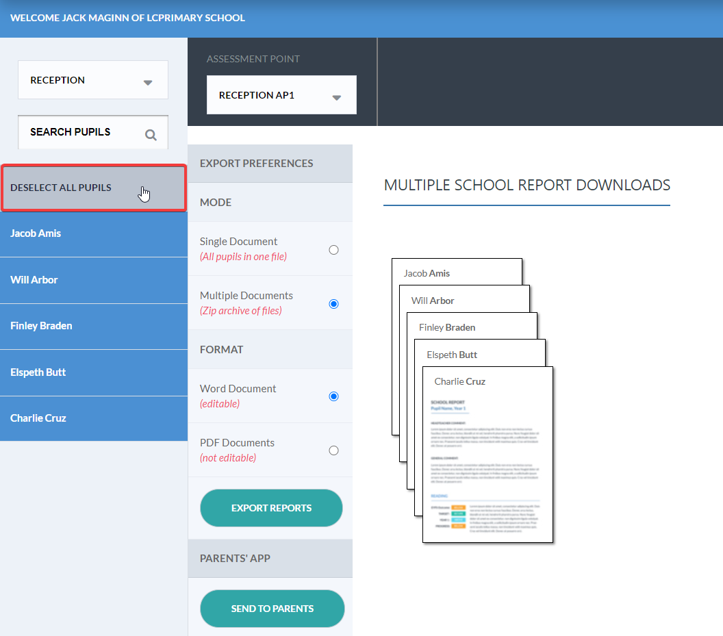
Task: Select pupil Will Arbor in sidebar
Action: tap(94, 280)
